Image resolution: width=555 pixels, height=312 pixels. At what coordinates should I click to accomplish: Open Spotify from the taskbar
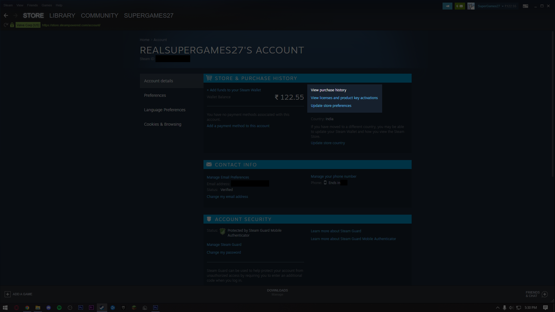point(59,308)
